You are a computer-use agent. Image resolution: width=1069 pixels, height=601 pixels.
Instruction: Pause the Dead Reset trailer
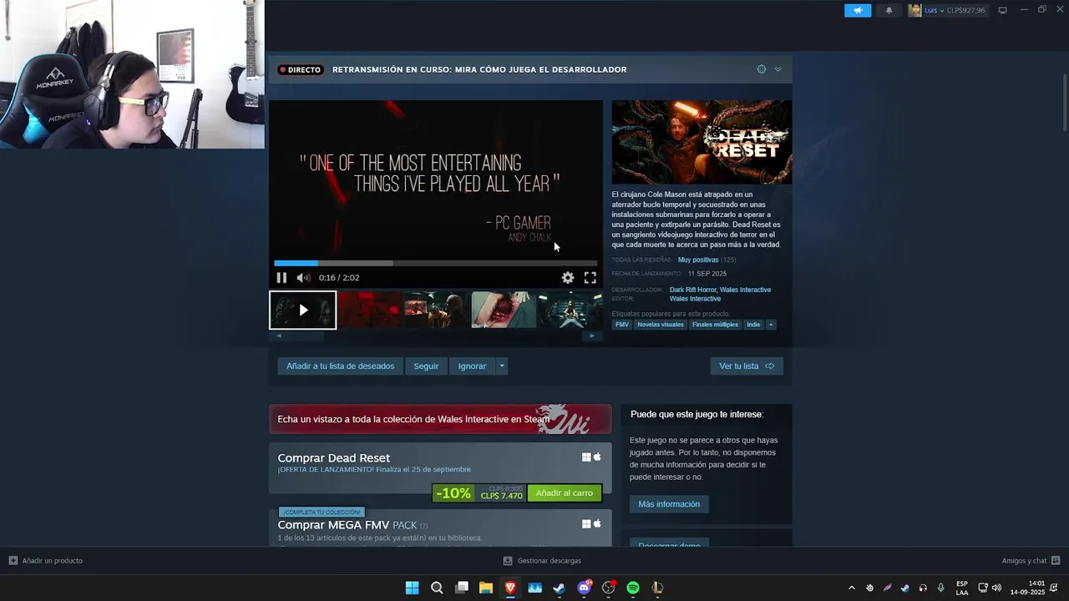point(281,278)
